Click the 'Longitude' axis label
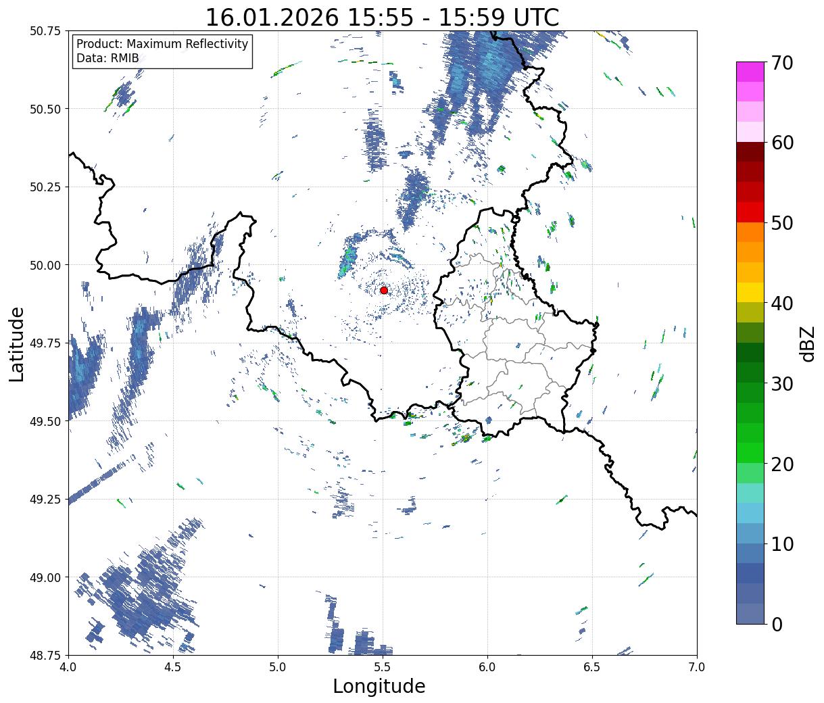824x703 pixels. click(x=379, y=687)
